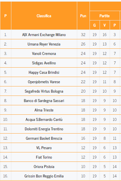Click the Classifica column header
Image resolution: width=121 pixels, height=181 pixels.
44,16
